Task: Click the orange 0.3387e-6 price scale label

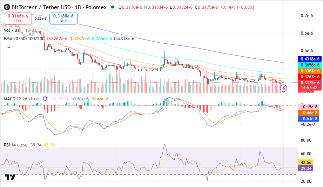Action: (x=310, y=71)
